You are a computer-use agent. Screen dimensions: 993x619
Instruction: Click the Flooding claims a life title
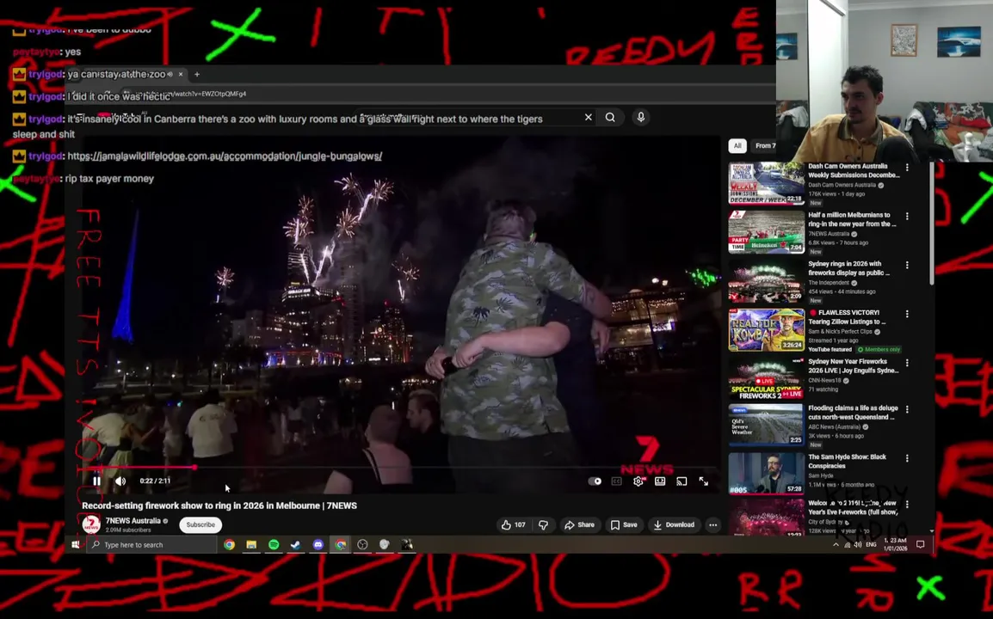pos(853,413)
